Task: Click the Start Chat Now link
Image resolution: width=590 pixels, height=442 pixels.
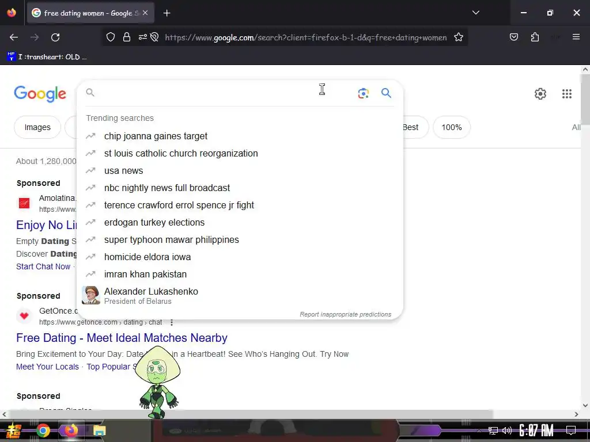Action: (43, 266)
